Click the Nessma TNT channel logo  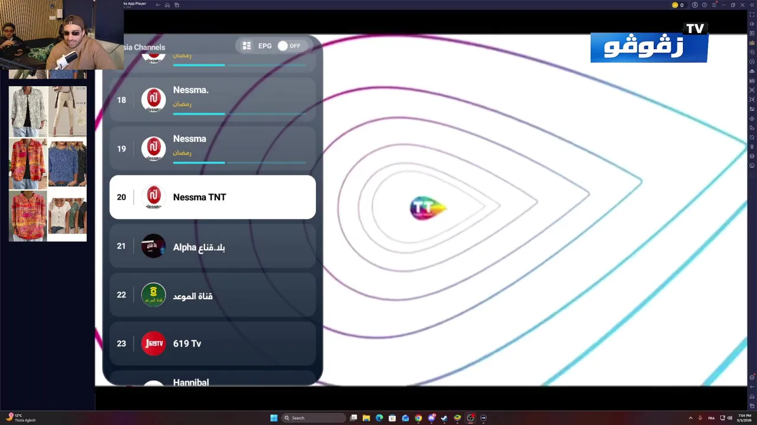[x=153, y=197]
